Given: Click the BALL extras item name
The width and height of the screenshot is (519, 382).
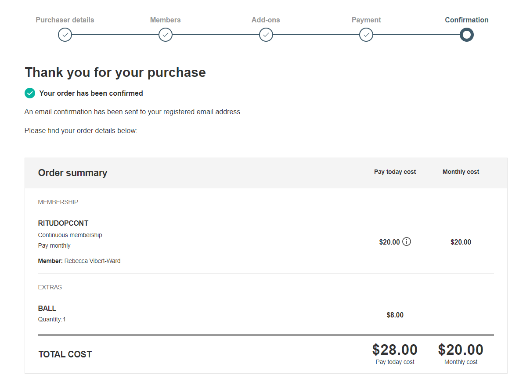Looking at the screenshot, I should point(47,308).
